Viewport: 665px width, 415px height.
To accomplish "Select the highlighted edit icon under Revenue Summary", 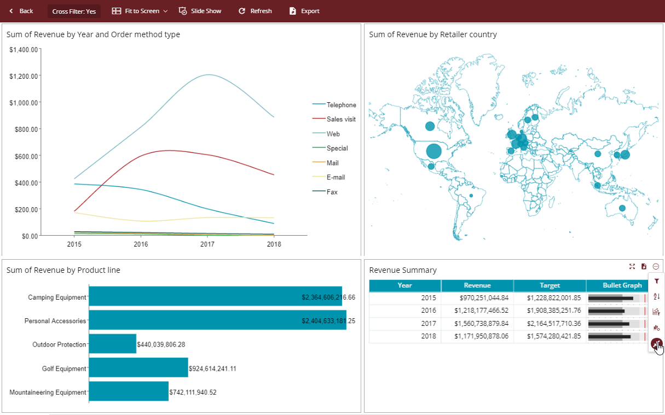I will click(656, 344).
